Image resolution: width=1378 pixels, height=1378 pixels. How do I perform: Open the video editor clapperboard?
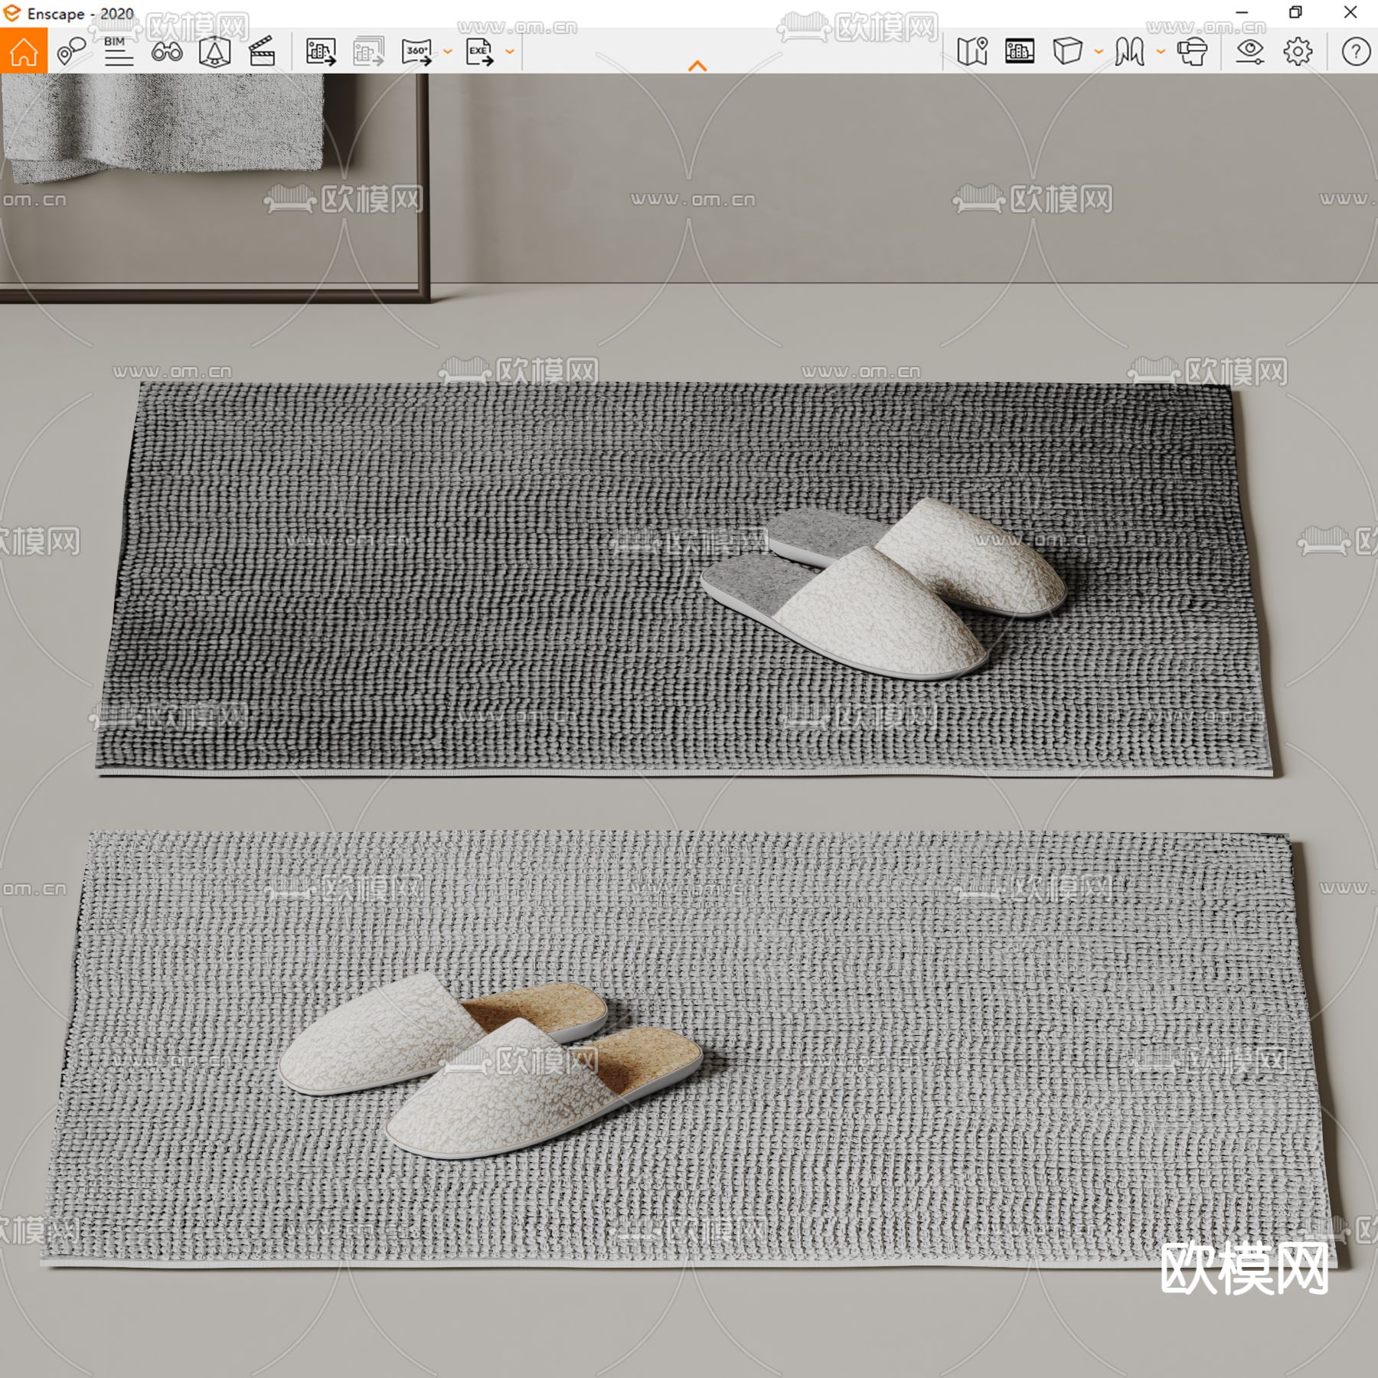[x=262, y=52]
